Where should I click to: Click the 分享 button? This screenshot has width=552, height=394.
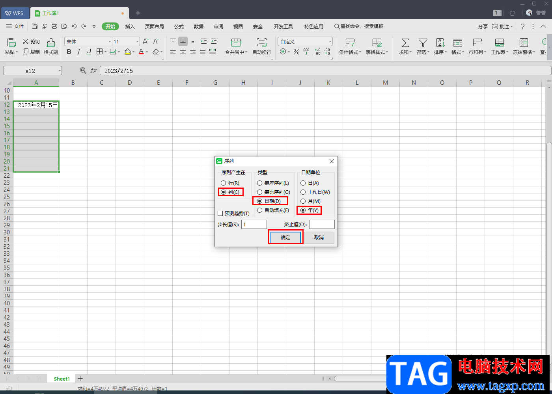click(483, 26)
